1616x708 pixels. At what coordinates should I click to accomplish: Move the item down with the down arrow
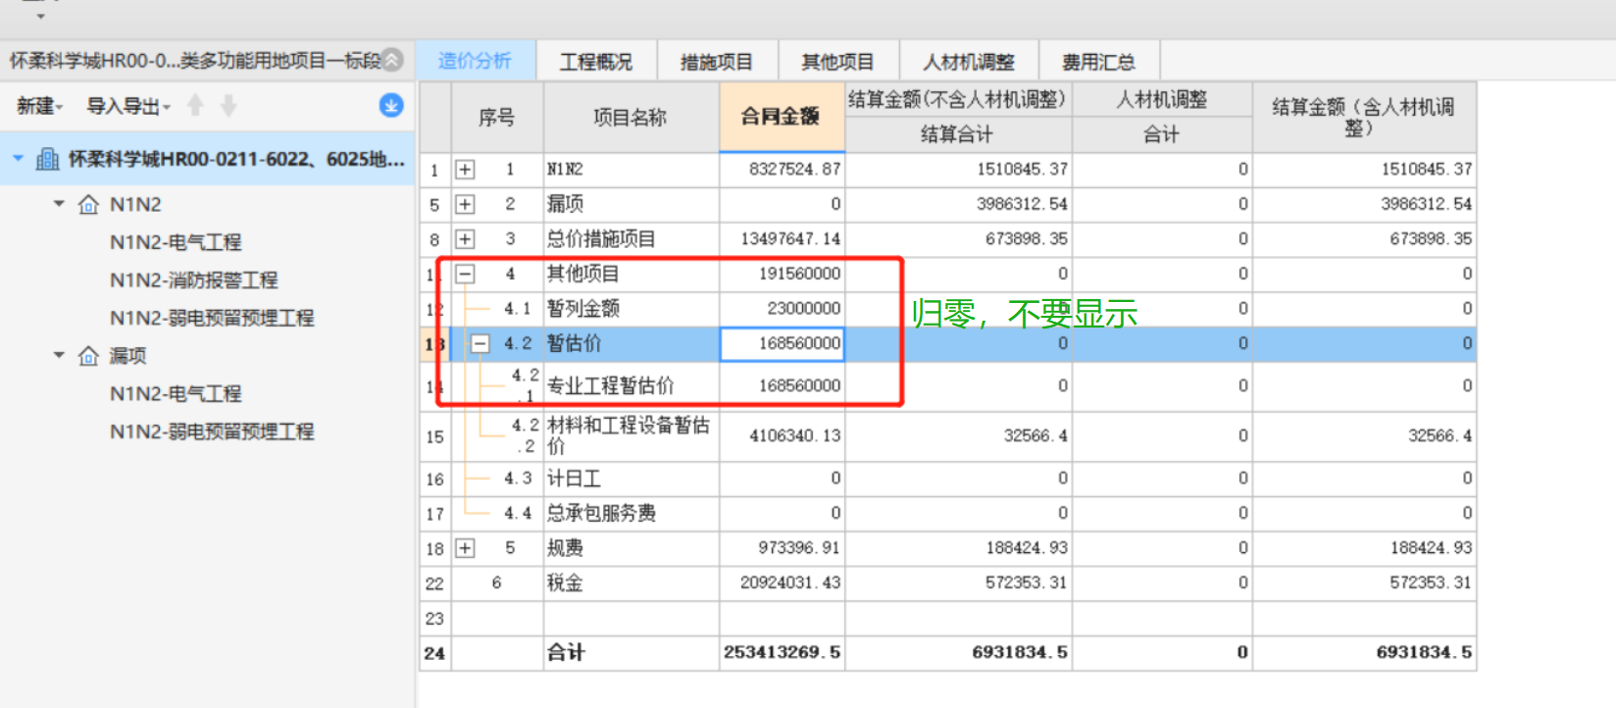click(228, 105)
